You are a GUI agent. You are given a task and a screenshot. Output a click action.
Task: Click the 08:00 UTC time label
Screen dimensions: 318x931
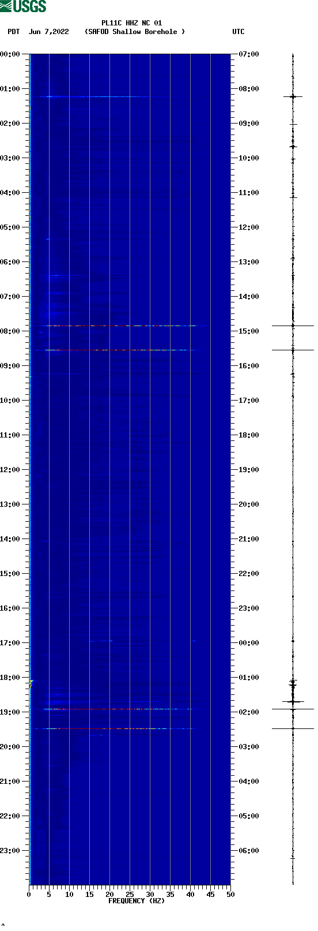click(x=249, y=89)
